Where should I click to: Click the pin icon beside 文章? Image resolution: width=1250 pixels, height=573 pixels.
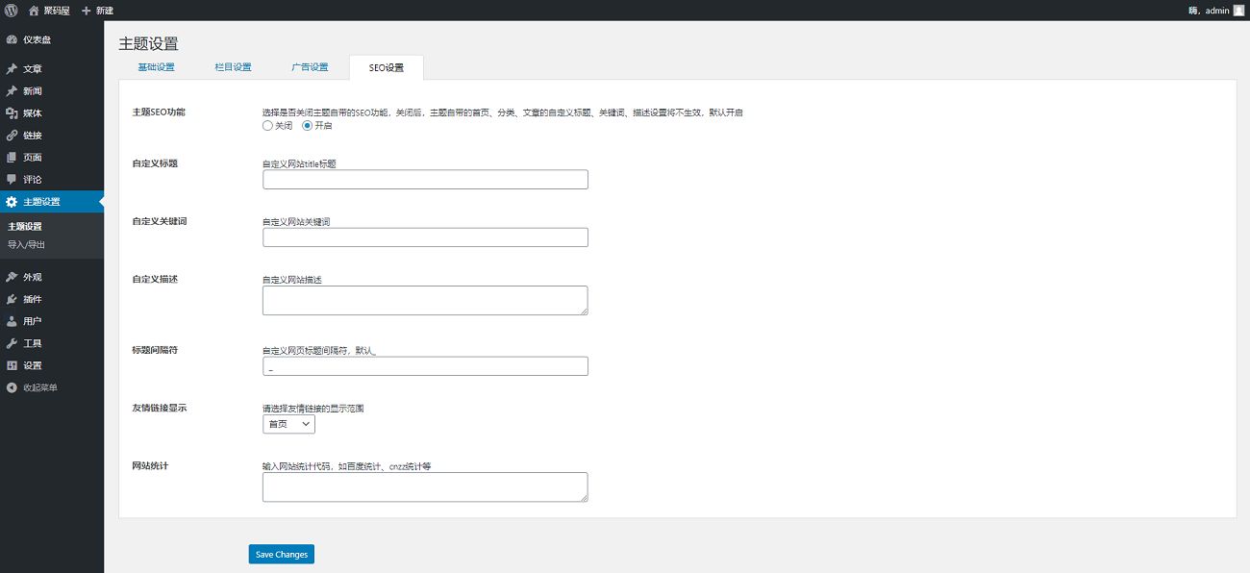click(12, 69)
